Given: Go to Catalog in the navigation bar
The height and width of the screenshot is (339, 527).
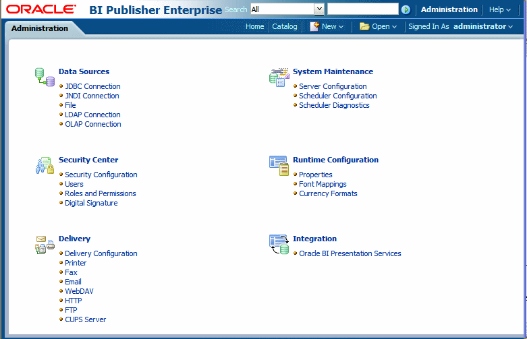Looking at the screenshot, I should (285, 26).
